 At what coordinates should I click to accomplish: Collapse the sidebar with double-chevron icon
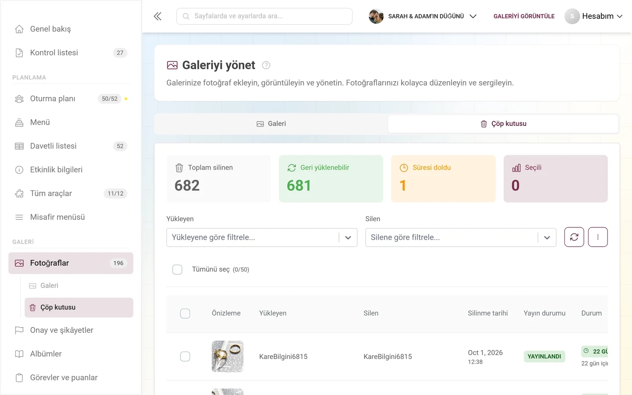tap(158, 16)
